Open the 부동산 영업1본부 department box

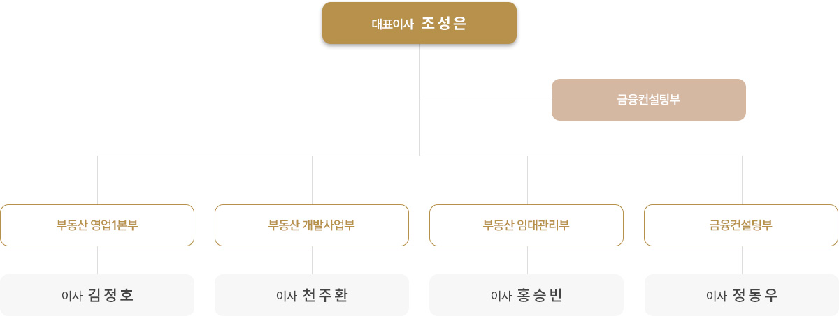pos(97,225)
